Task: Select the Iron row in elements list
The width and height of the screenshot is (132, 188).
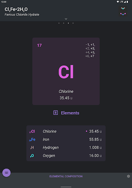Action: 66,140
